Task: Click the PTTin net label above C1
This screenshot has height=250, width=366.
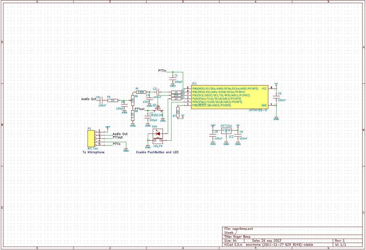Action: [x=162, y=71]
